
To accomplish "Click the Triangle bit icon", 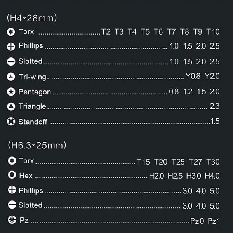I will (x=11, y=106).
